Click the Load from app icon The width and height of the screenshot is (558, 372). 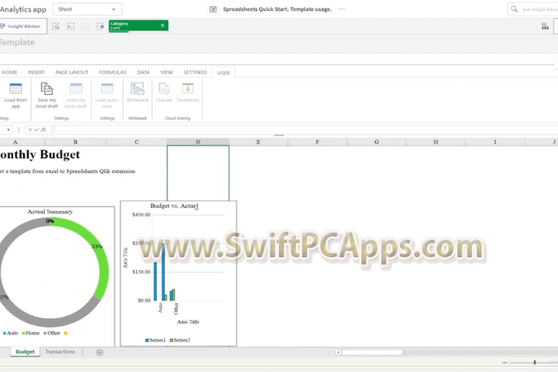[15, 88]
